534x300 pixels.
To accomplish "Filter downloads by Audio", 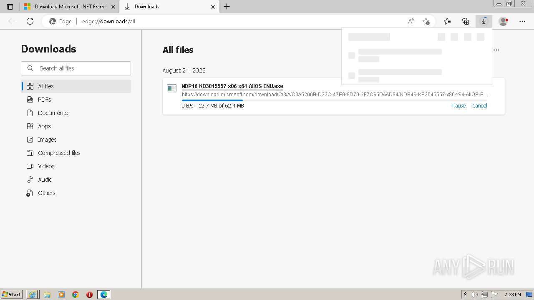I will point(76,180).
